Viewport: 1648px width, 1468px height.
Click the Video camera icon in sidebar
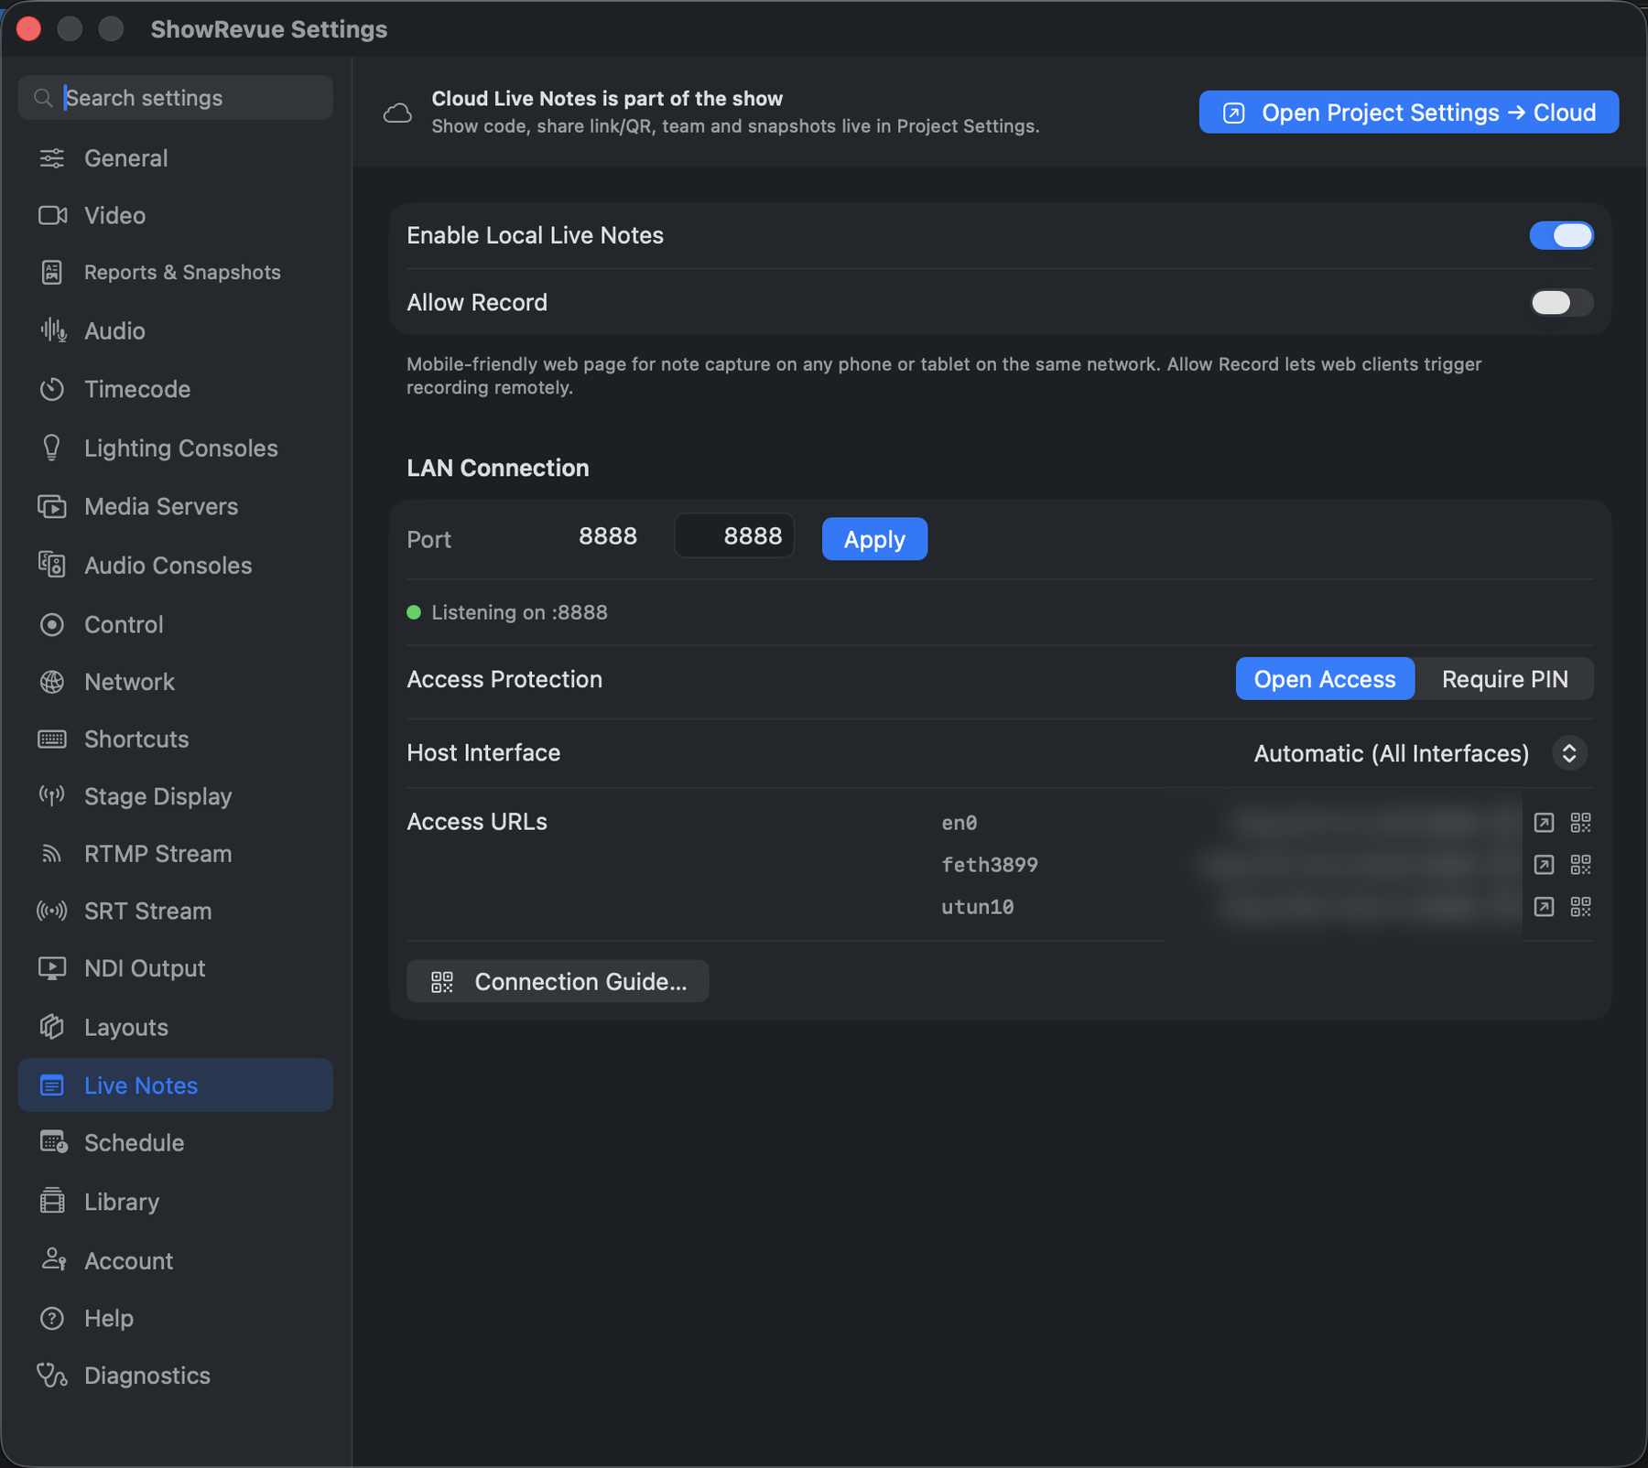(52, 215)
